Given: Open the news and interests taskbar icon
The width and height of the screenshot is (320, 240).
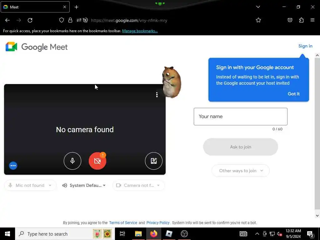Looking at the screenshot, I should tap(243, 234).
